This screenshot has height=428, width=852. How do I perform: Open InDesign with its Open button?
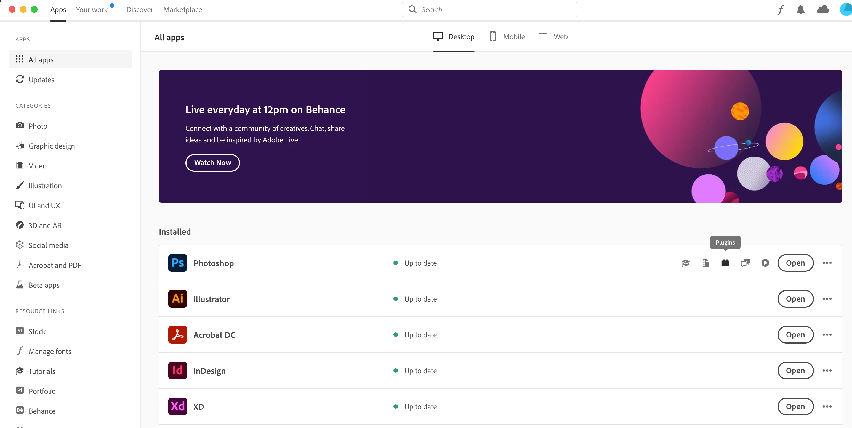coord(795,370)
